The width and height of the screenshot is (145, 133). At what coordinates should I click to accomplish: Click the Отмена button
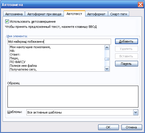point(131,127)
